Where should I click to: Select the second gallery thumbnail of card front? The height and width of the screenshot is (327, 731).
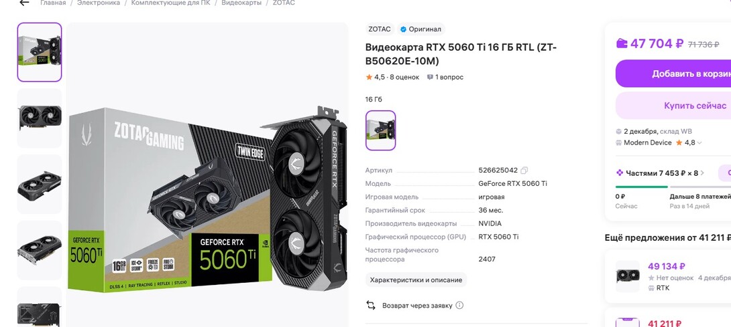[40, 118]
